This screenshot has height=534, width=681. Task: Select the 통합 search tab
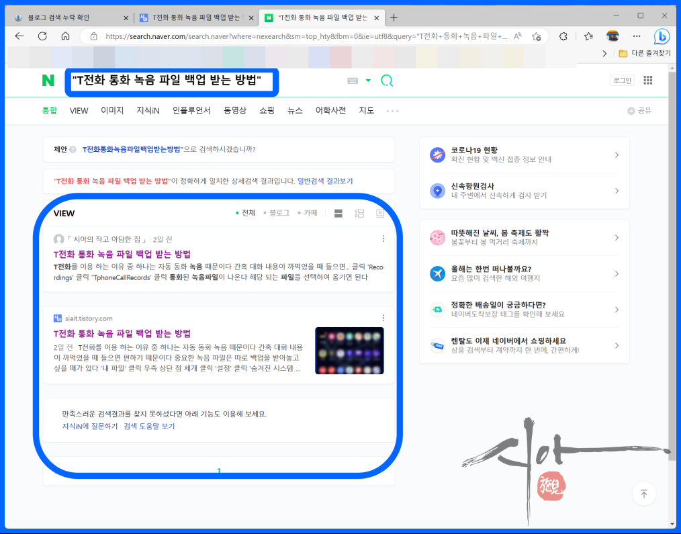pyautogui.click(x=50, y=110)
